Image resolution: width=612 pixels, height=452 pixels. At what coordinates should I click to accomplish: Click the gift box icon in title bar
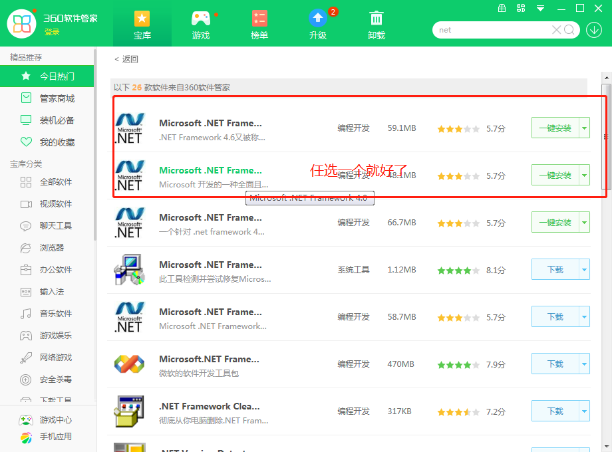click(x=502, y=8)
